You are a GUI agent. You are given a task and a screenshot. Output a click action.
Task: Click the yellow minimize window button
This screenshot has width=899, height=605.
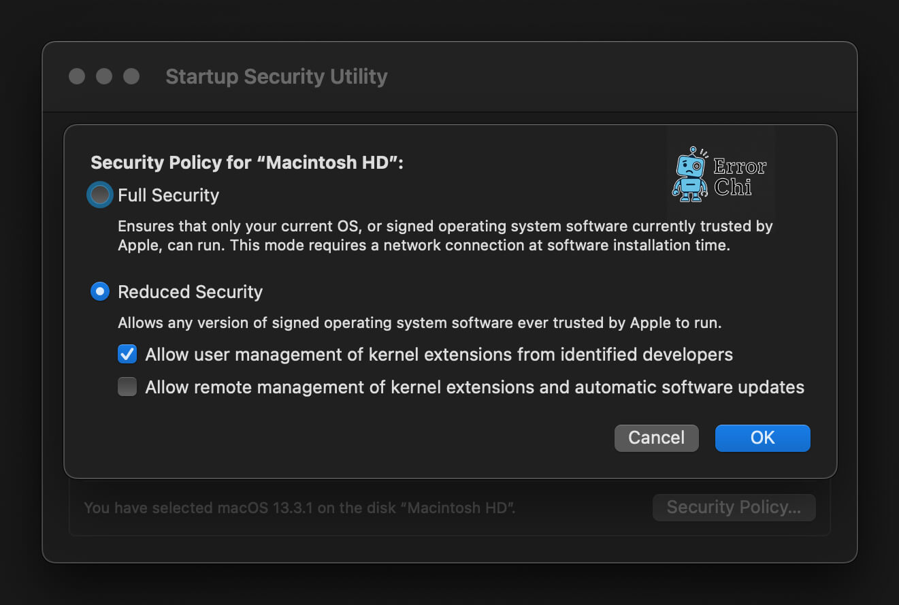[x=102, y=76]
